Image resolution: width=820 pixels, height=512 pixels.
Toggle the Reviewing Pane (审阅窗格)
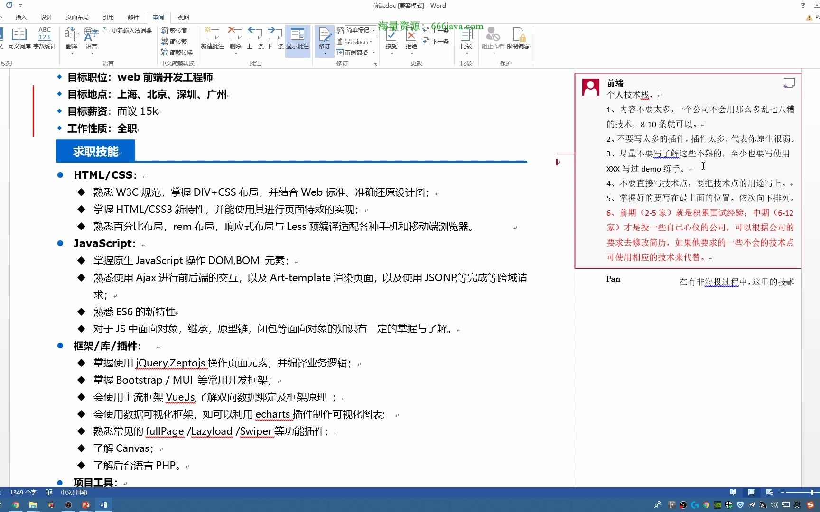352,52
